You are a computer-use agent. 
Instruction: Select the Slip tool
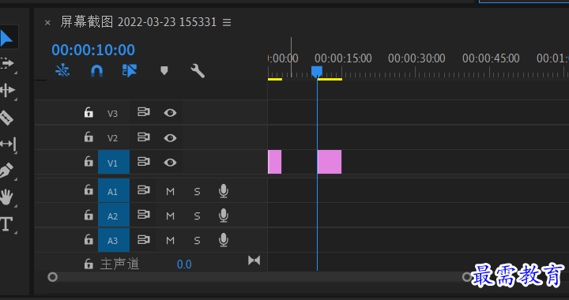[x=8, y=144]
